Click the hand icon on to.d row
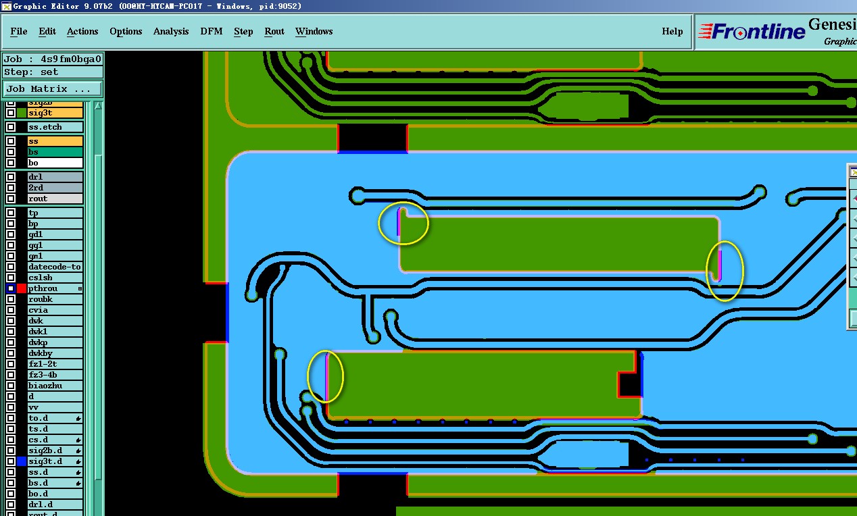This screenshot has width=857, height=516. tap(79, 419)
